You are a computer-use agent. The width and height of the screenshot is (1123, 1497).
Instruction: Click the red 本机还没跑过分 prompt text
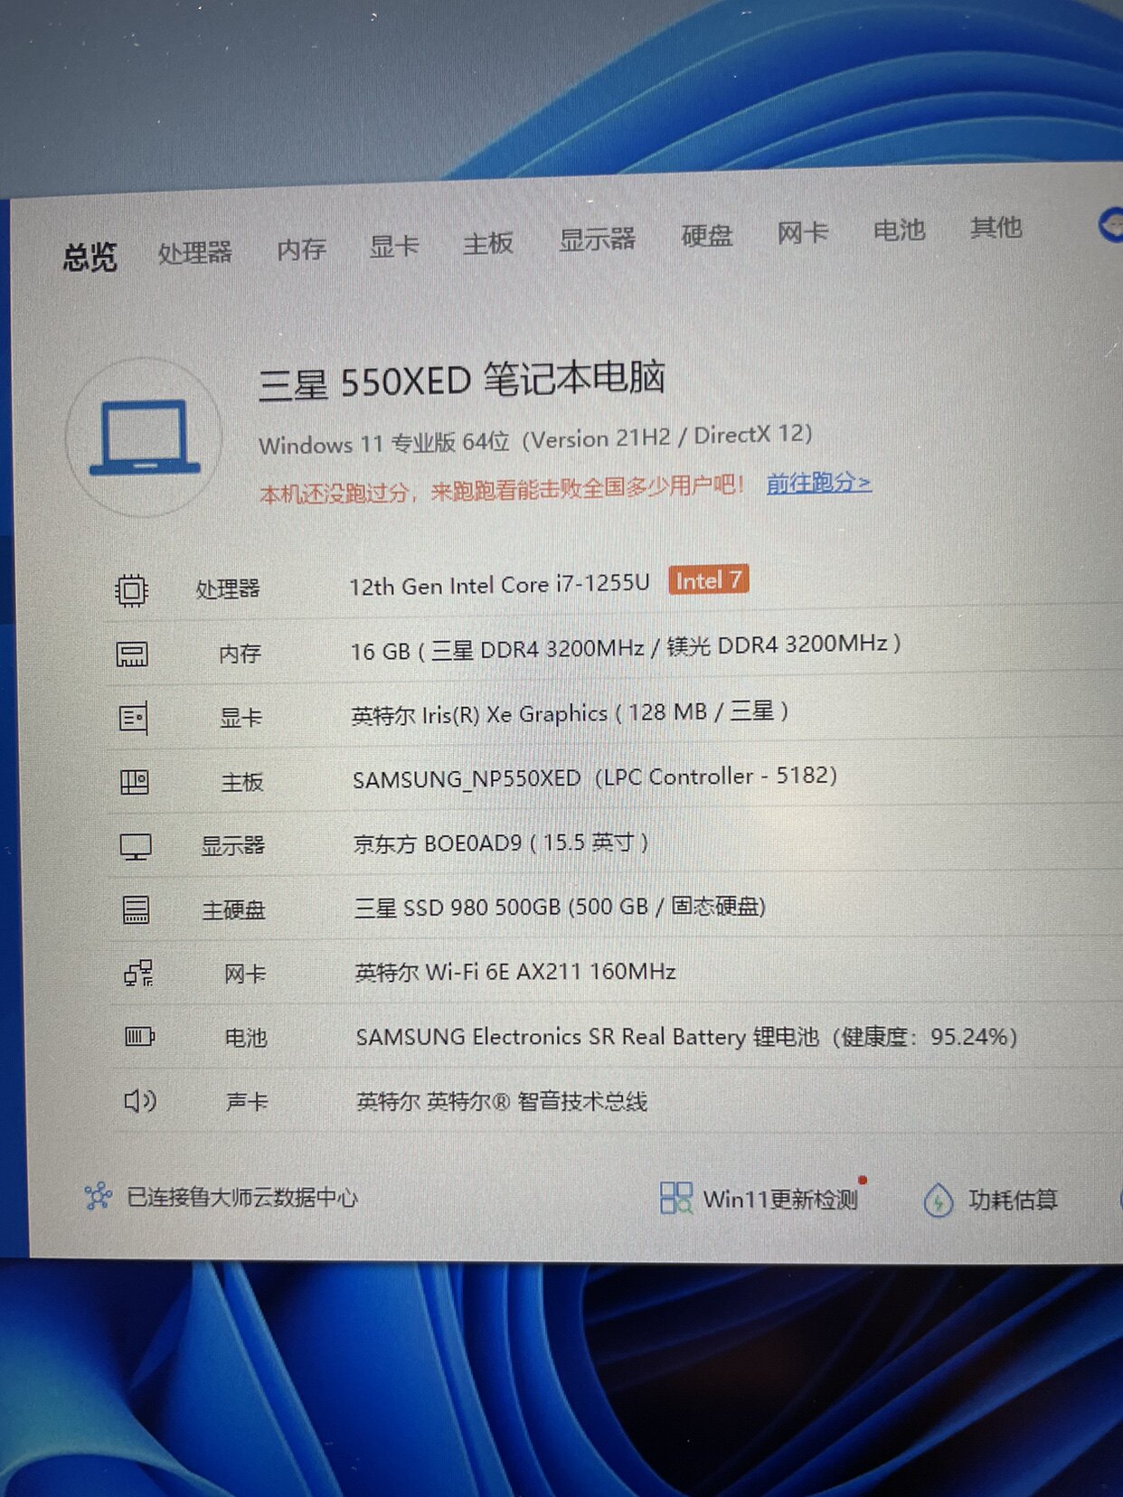(502, 489)
